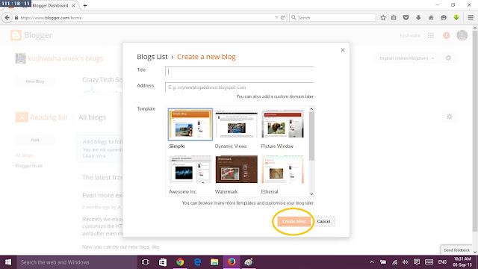Click the Blogger logo icon
Screen dimensions: 478x269
(x=16, y=35)
